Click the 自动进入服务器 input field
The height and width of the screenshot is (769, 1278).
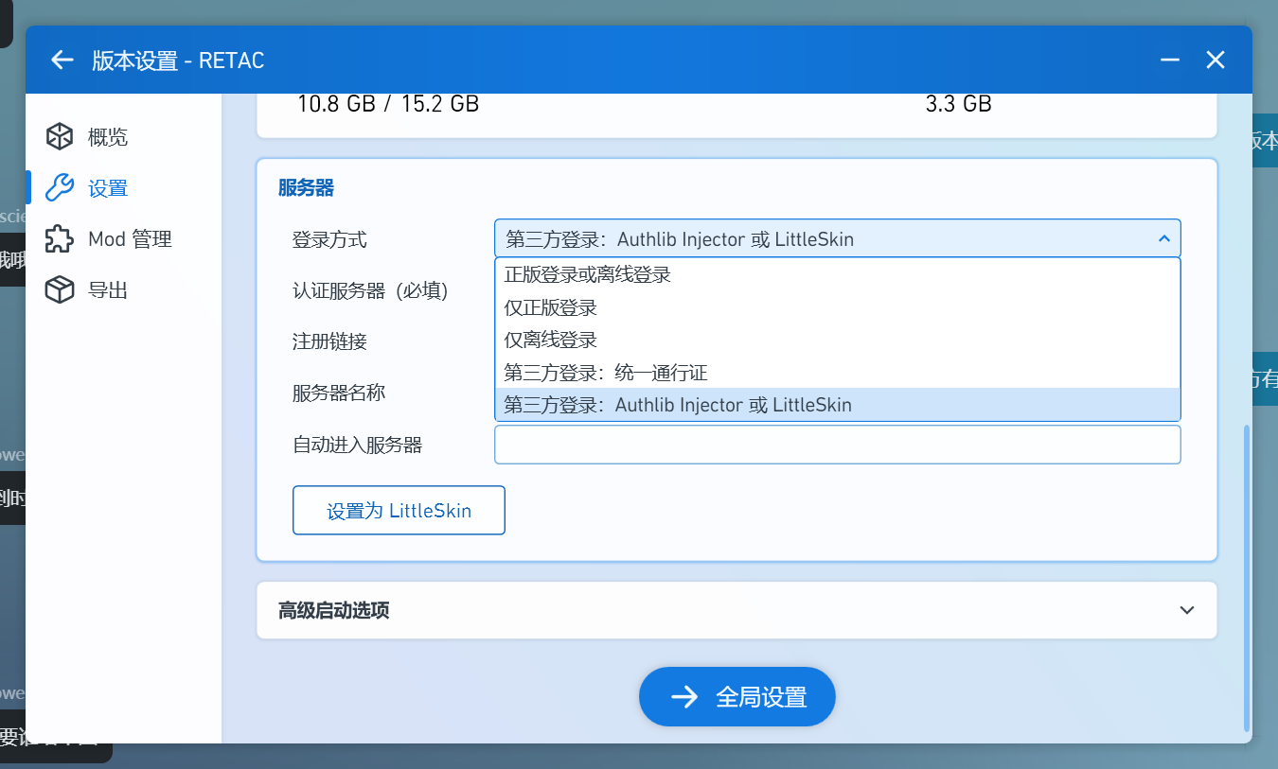(837, 445)
